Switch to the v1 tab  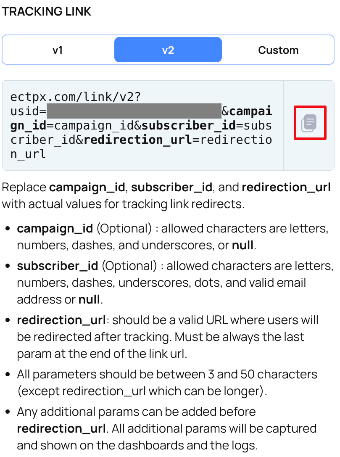58,50
